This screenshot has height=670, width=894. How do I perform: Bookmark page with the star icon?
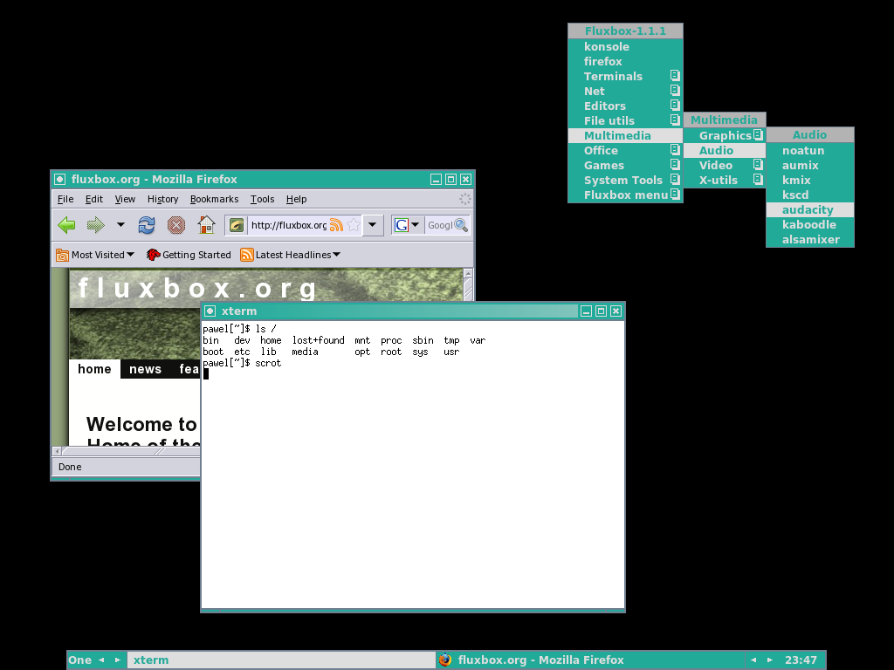click(354, 225)
